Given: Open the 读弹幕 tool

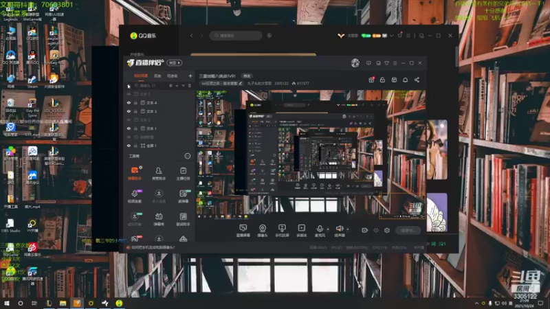Looking at the screenshot, I should coord(183,196).
